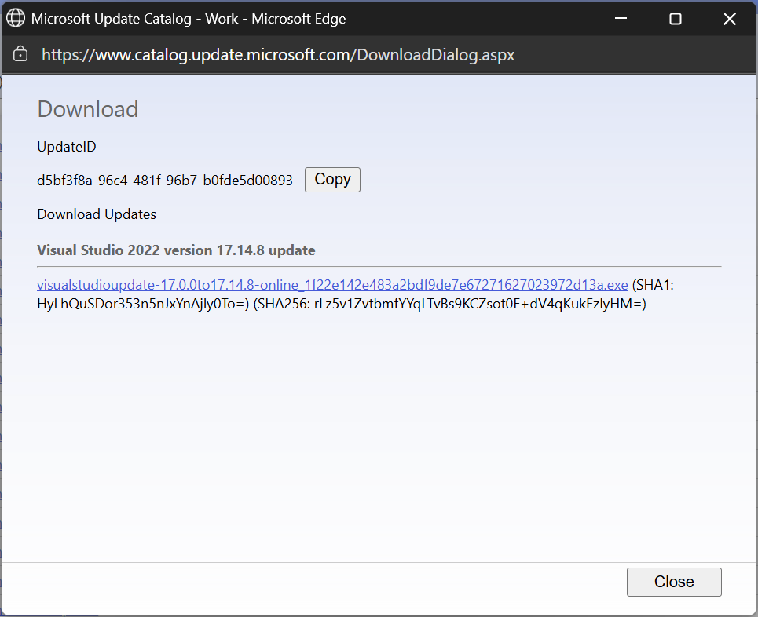Screen dimensions: 758x617
Task: Close the window with the X icon
Action: click(730, 18)
